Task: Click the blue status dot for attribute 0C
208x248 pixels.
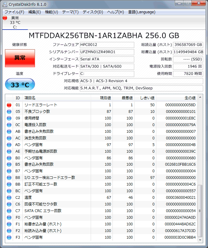Action: click(9, 125)
